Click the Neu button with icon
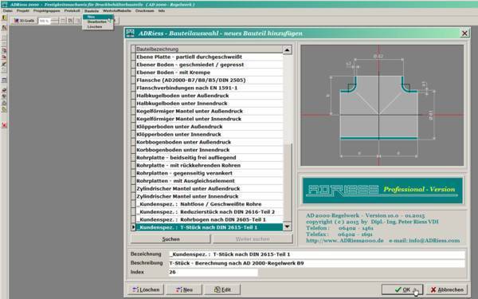The image size is (478, 299). click(184, 289)
